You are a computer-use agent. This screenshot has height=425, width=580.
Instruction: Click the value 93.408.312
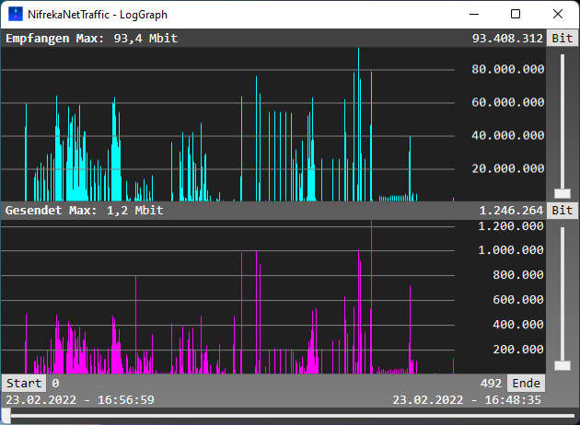[507, 38]
